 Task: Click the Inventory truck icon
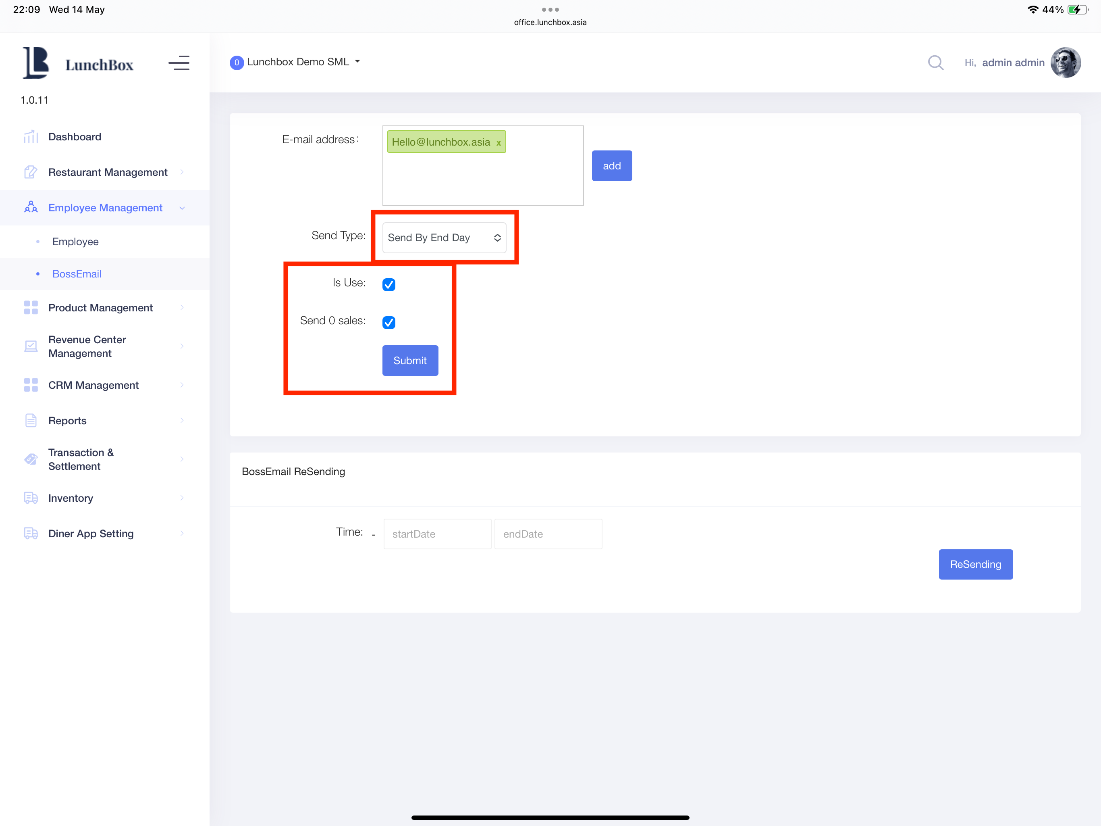coord(31,498)
